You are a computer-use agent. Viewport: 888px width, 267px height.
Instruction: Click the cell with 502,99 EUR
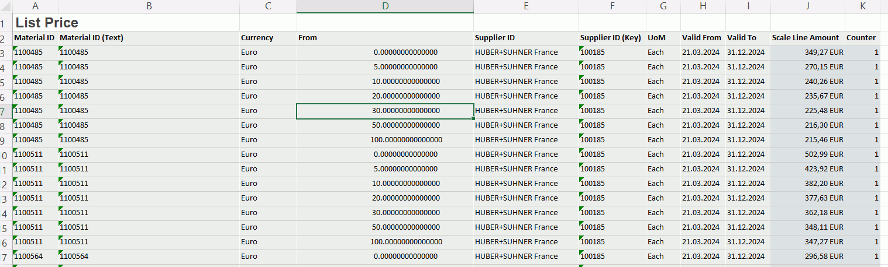pos(807,154)
